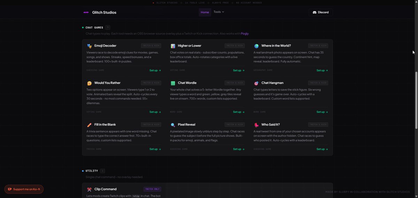418x198 pixels.
Task: Click Set up for Pixel Reveal
Action: (x=239, y=149)
